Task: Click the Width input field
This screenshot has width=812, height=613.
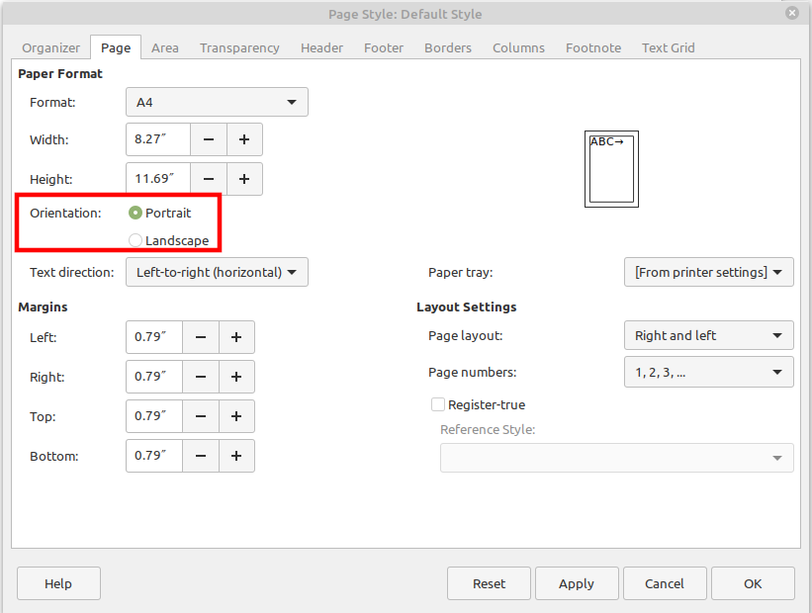Action: (x=157, y=139)
